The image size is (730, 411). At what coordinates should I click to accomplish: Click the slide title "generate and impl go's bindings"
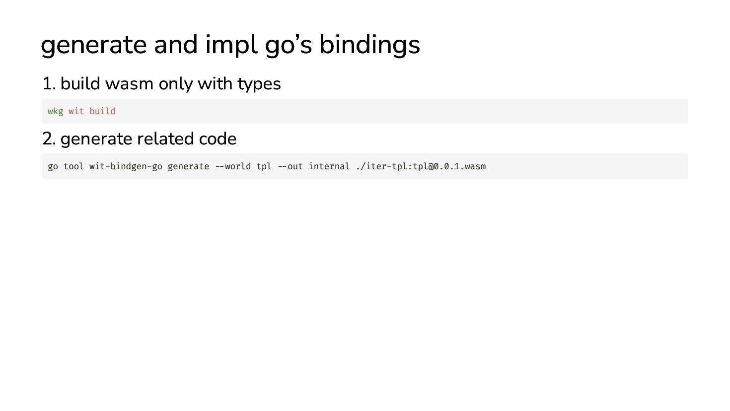click(230, 45)
